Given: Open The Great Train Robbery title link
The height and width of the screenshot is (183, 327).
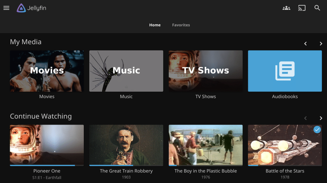Looking at the screenshot, I should coord(126,171).
